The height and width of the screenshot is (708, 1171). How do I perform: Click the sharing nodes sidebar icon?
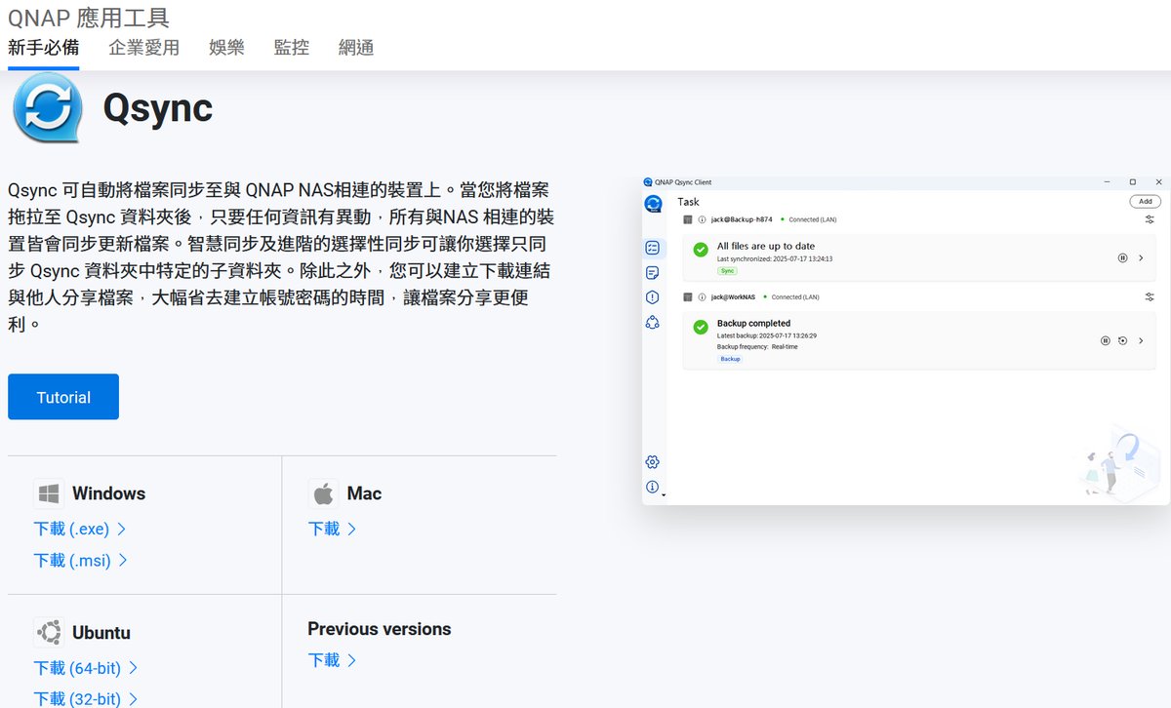(x=653, y=322)
